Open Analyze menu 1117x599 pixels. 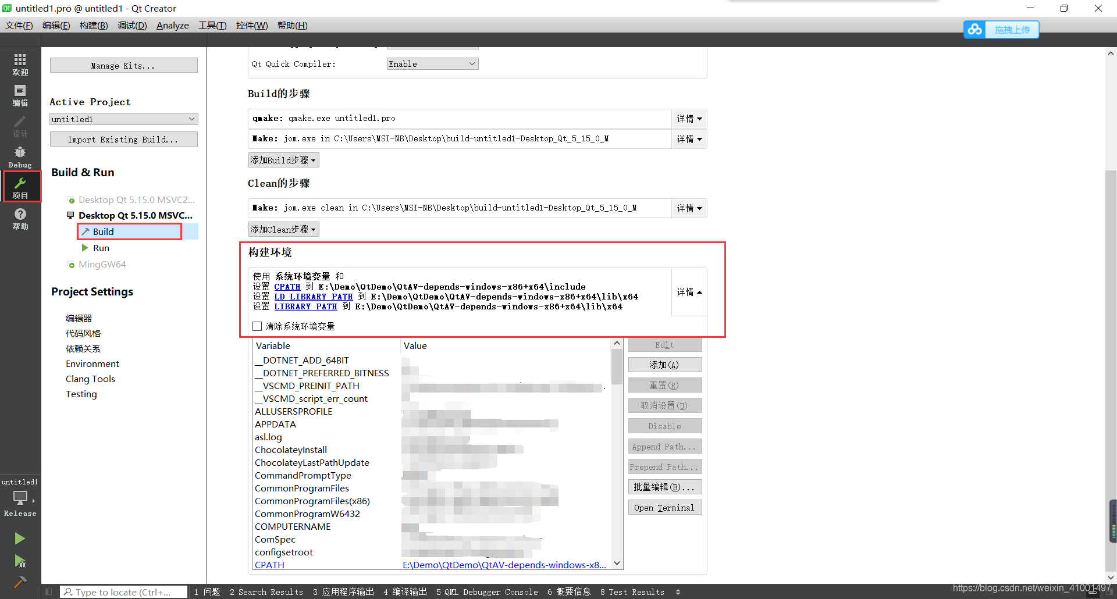[172, 26]
